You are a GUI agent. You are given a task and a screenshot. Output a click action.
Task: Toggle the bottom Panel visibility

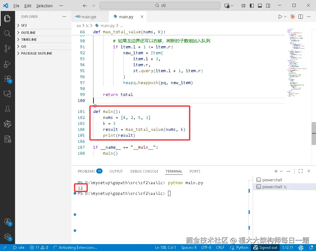(x=260, y=6)
